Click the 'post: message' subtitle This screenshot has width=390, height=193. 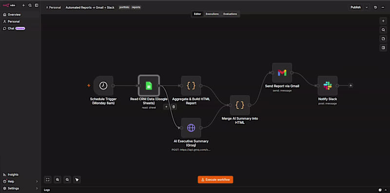[x=328, y=104]
